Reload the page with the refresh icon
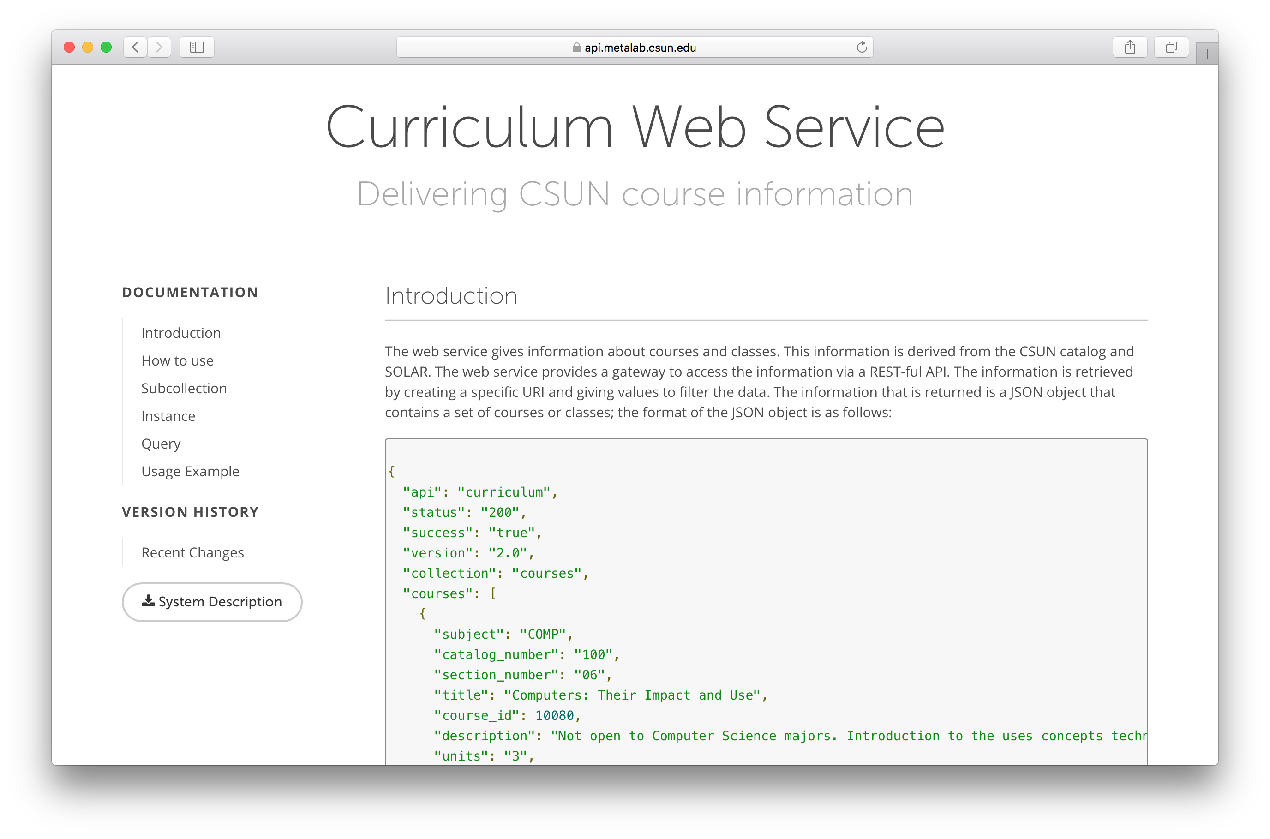 pyautogui.click(x=861, y=47)
